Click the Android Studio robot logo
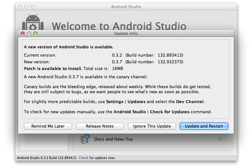The image size is (252, 167). click(33, 22)
